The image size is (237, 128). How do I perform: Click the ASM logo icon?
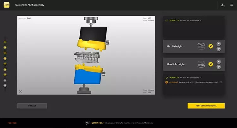pos(7,5)
